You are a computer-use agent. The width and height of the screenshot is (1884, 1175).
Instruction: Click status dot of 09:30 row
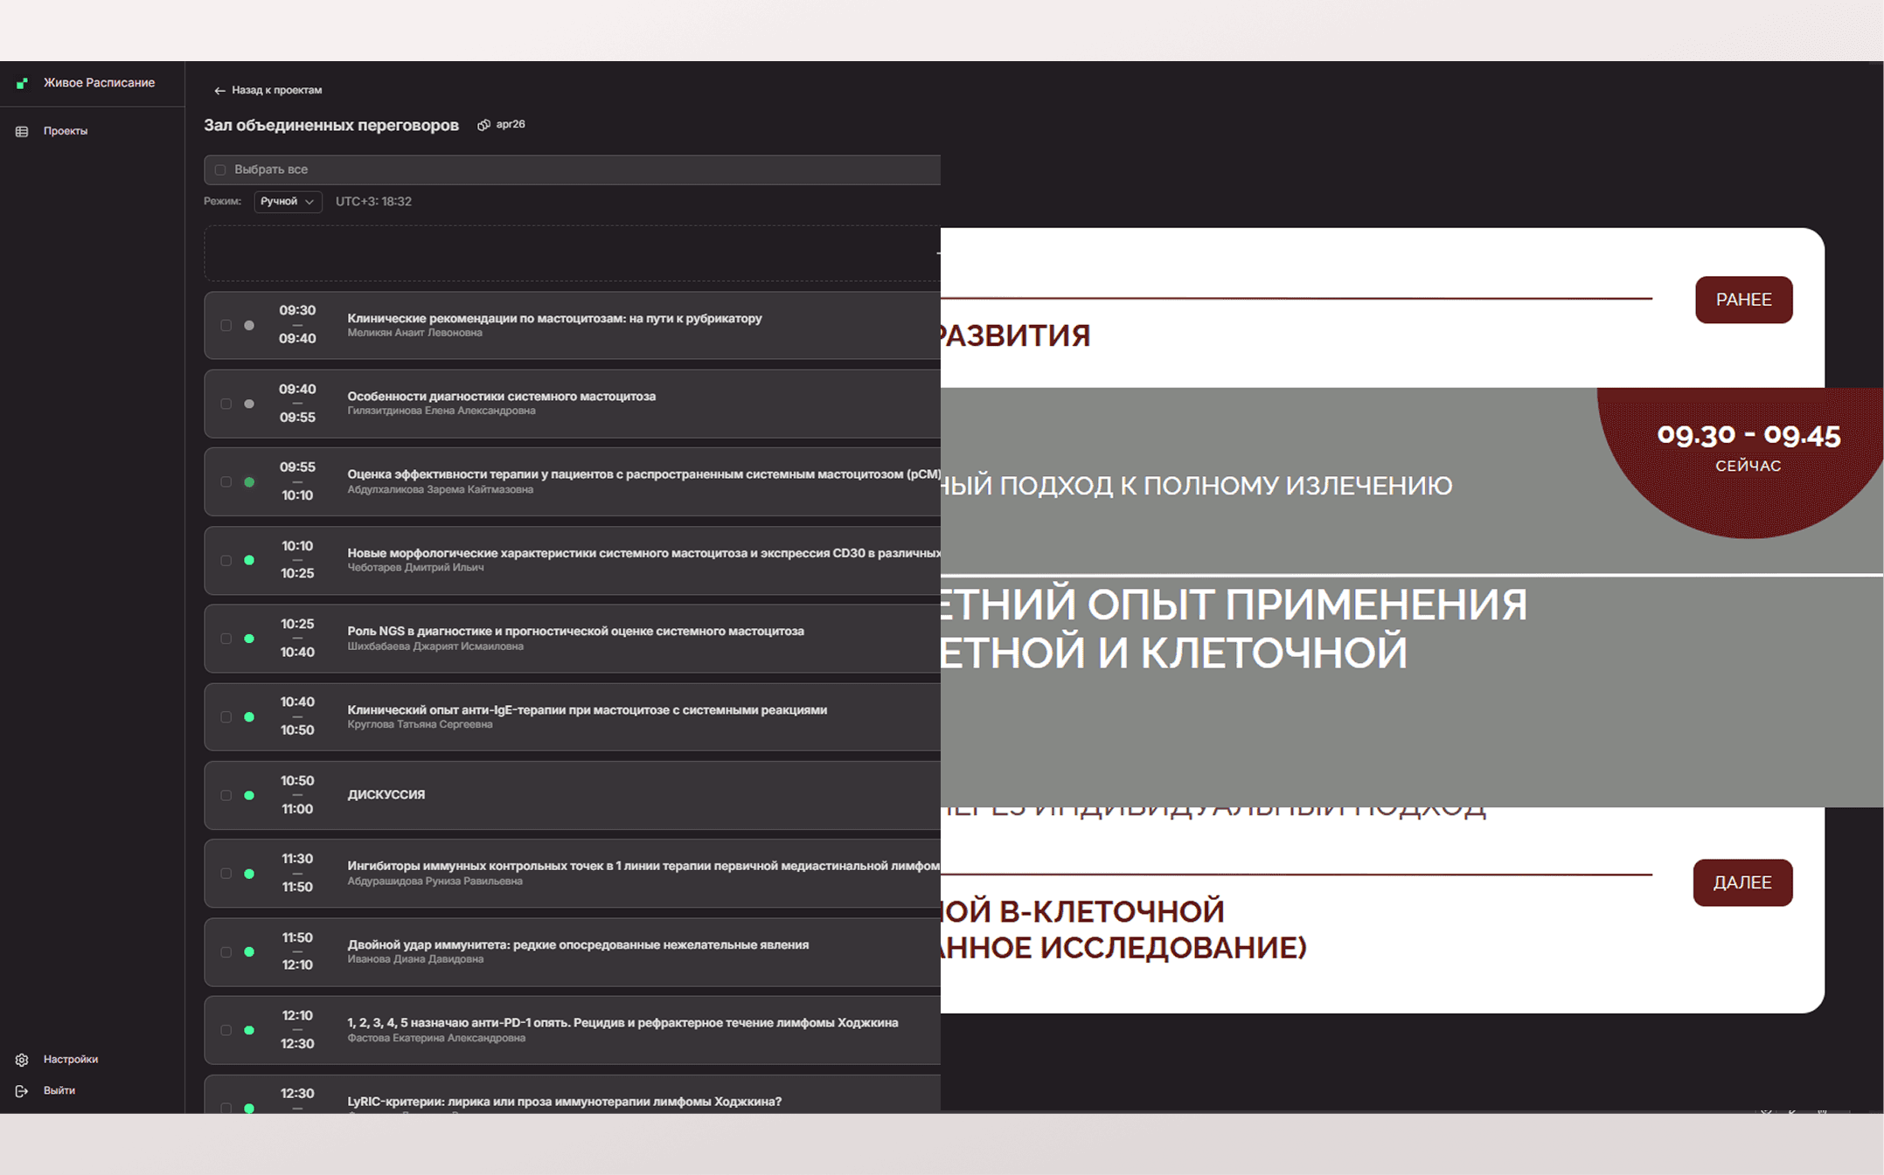point(249,325)
